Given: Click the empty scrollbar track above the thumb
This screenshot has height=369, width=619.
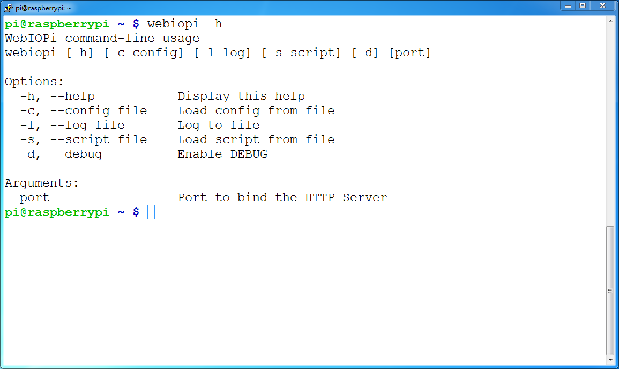Looking at the screenshot, I should coord(610,126).
